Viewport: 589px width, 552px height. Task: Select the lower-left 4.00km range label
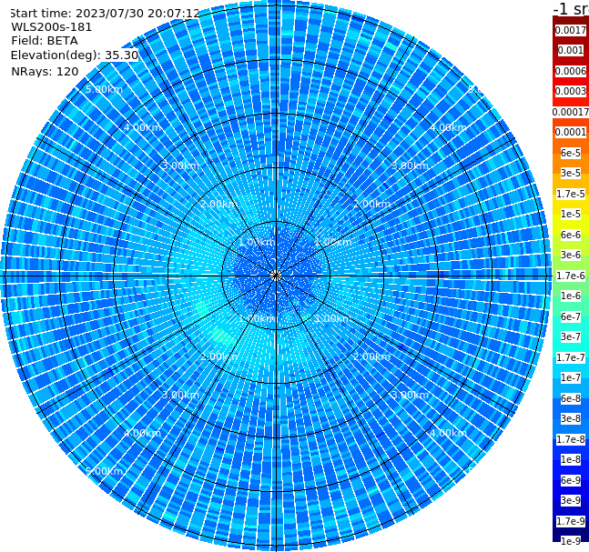142,433
